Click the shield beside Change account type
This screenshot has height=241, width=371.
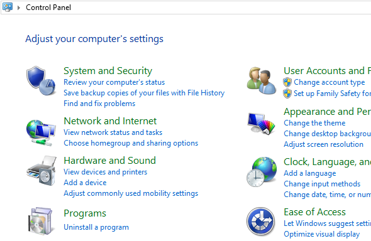click(287, 82)
